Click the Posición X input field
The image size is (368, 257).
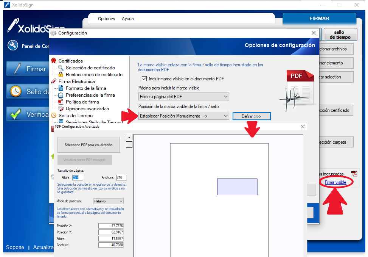coord(110,226)
